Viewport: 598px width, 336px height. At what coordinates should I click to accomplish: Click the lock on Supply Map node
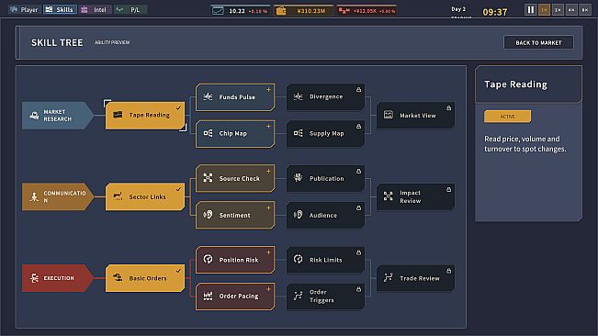359,126
